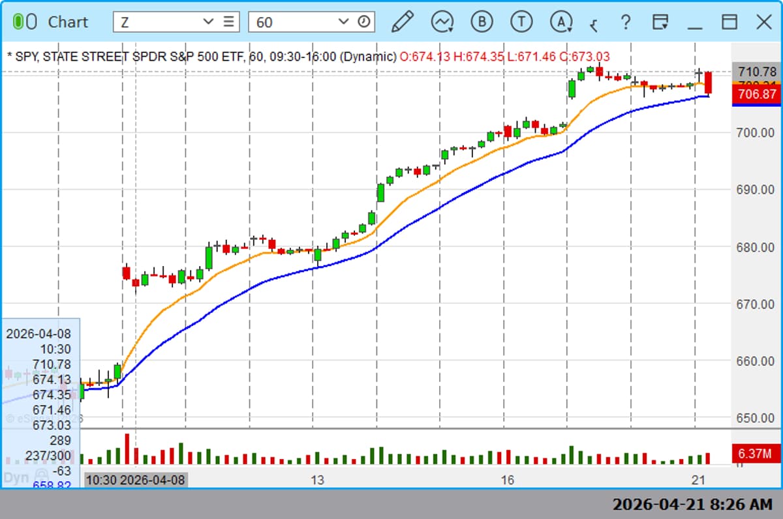
Task: Select the date marker 10:30 2026-04-08
Action: (x=134, y=479)
